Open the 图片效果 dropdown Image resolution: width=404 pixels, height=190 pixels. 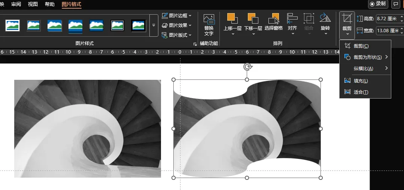[x=177, y=25]
